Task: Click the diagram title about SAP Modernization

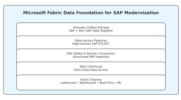Action: coord(91,13)
